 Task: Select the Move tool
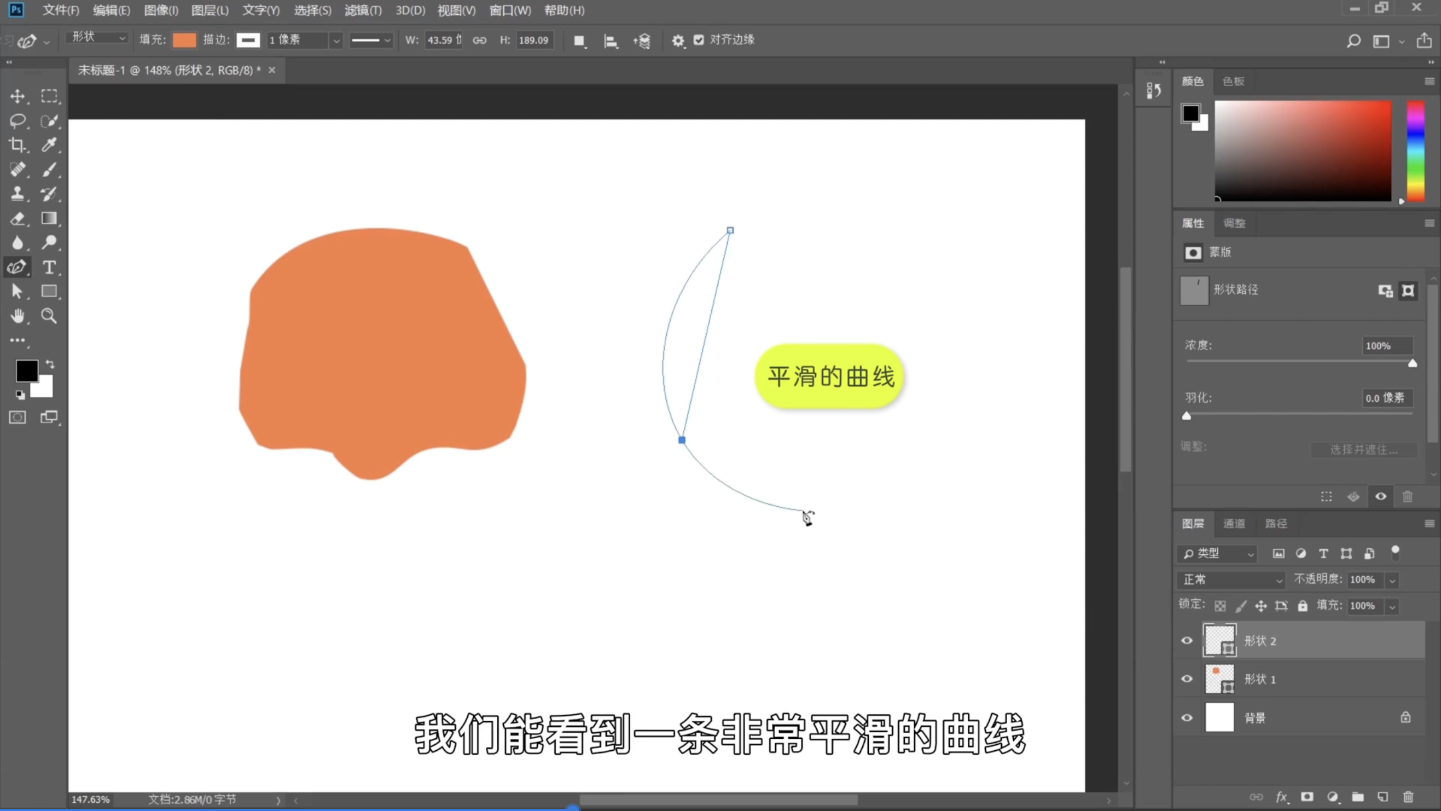[18, 96]
